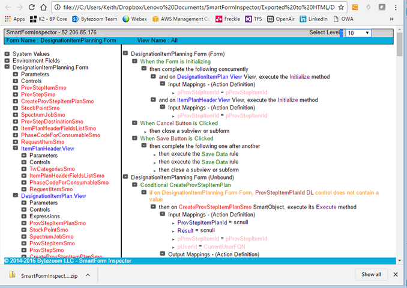Collapse the DesignationItemPlan.View tree node
Viewport: 407px width, 288px height.
(x=16, y=195)
